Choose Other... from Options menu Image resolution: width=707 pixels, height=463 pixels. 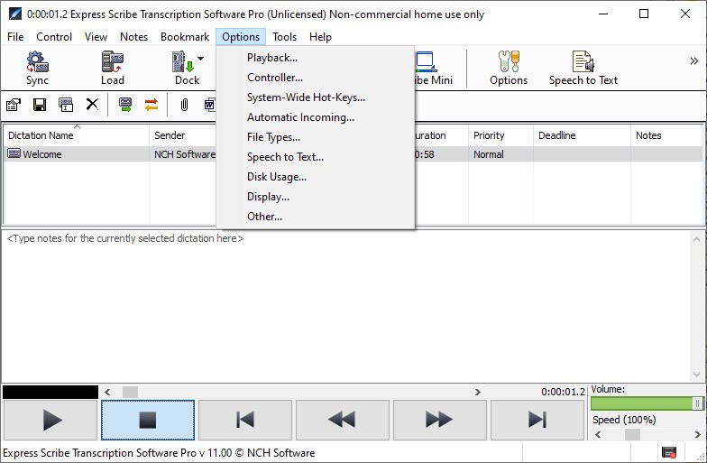click(316, 217)
